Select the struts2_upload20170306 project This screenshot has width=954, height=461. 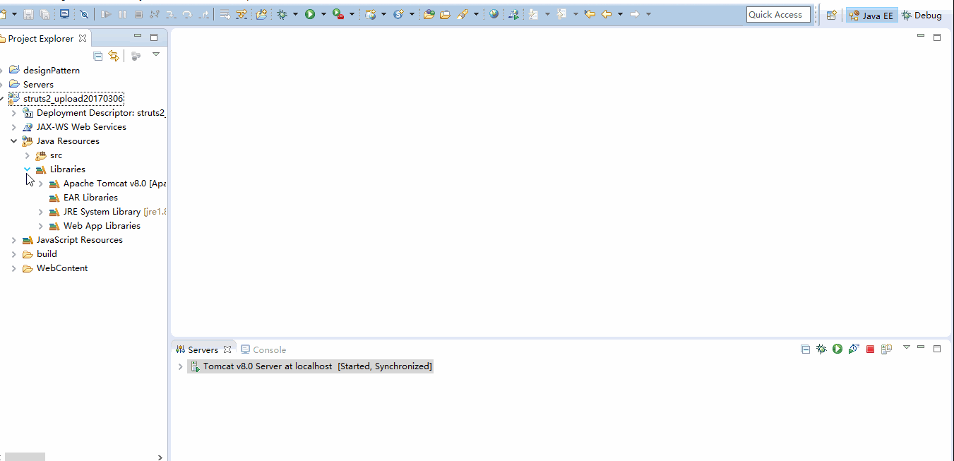pyautogui.click(x=73, y=98)
